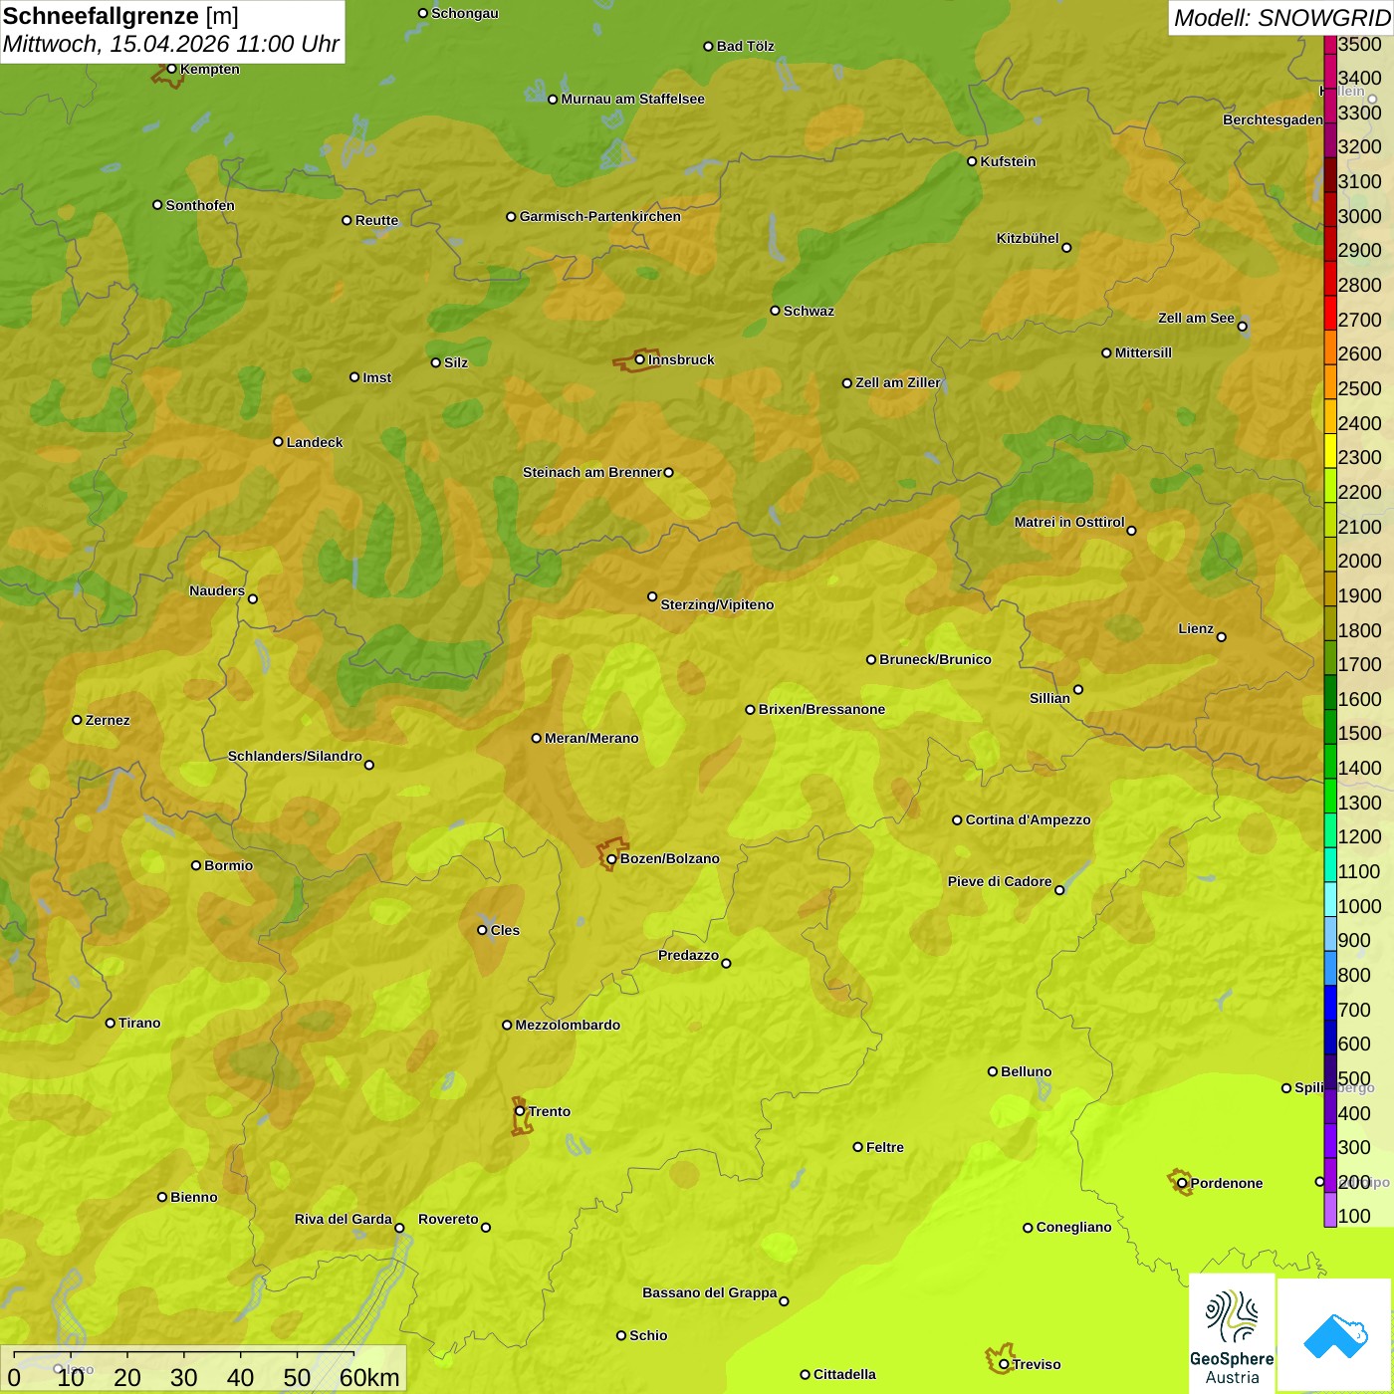Click the Murnau am Staffelsee label
This screenshot has width=1394, height=1394.
[x=633, y=99]
